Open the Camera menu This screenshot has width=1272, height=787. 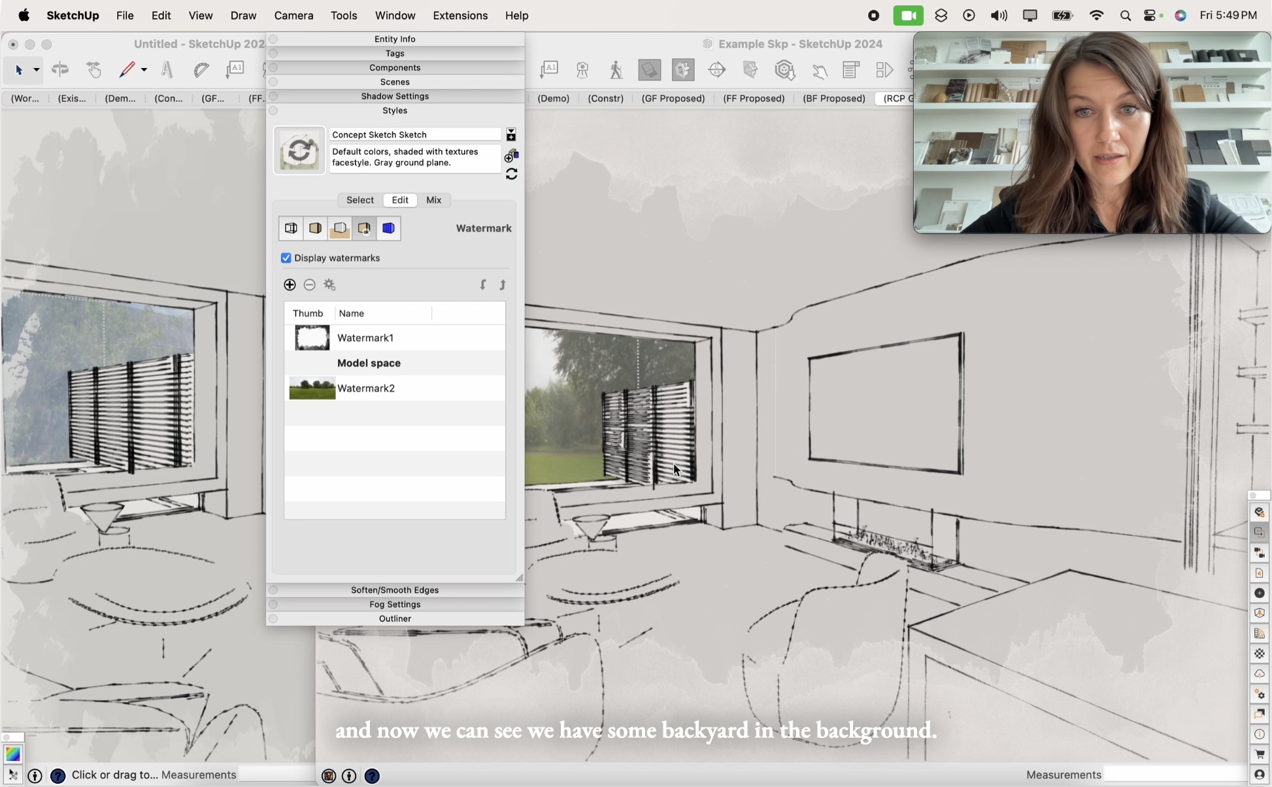click(x=293, y=15)
